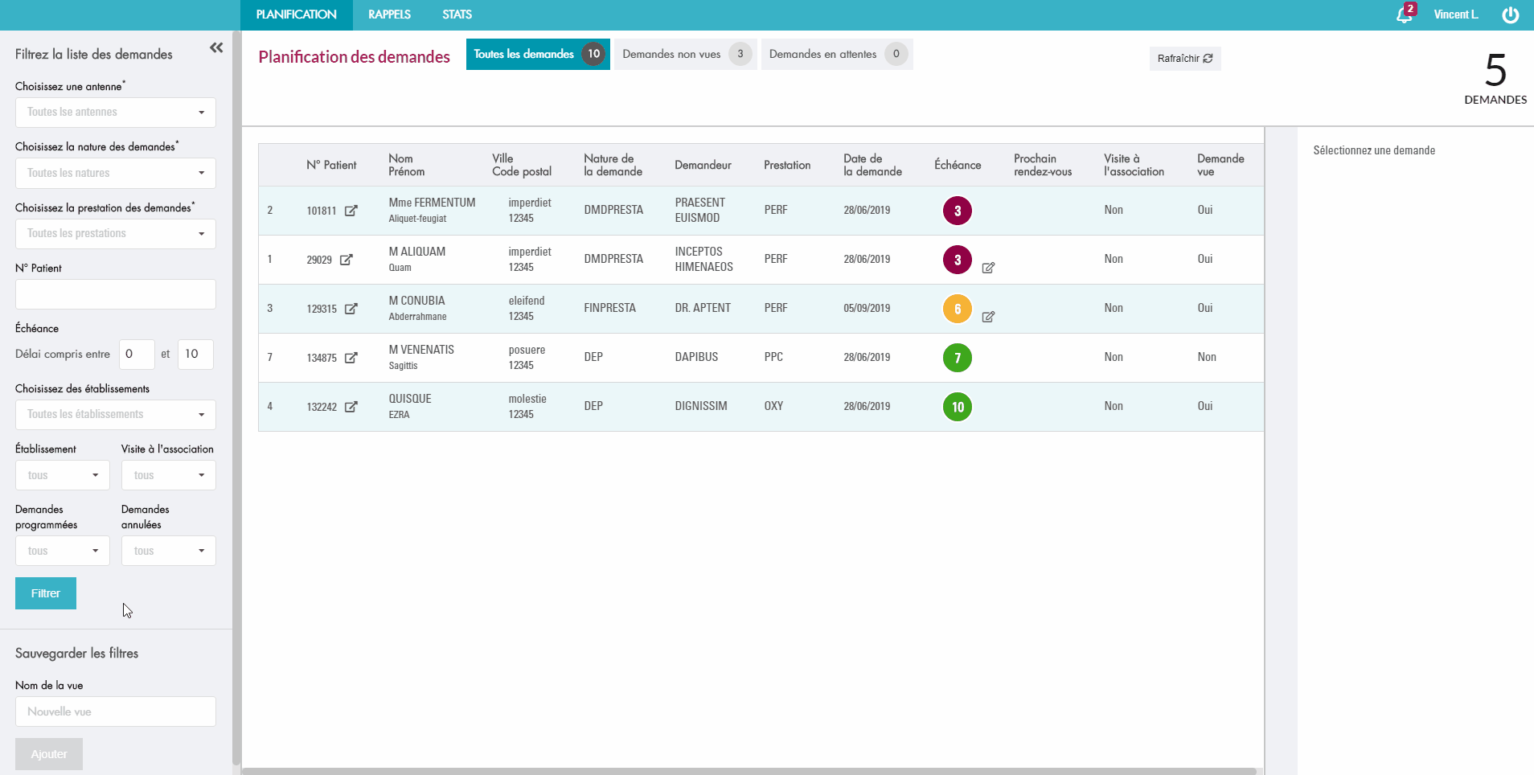The width and height of the screenshot is (1534, 775).
Task: Open the Stats menu
Action: (x=457, y=14)
